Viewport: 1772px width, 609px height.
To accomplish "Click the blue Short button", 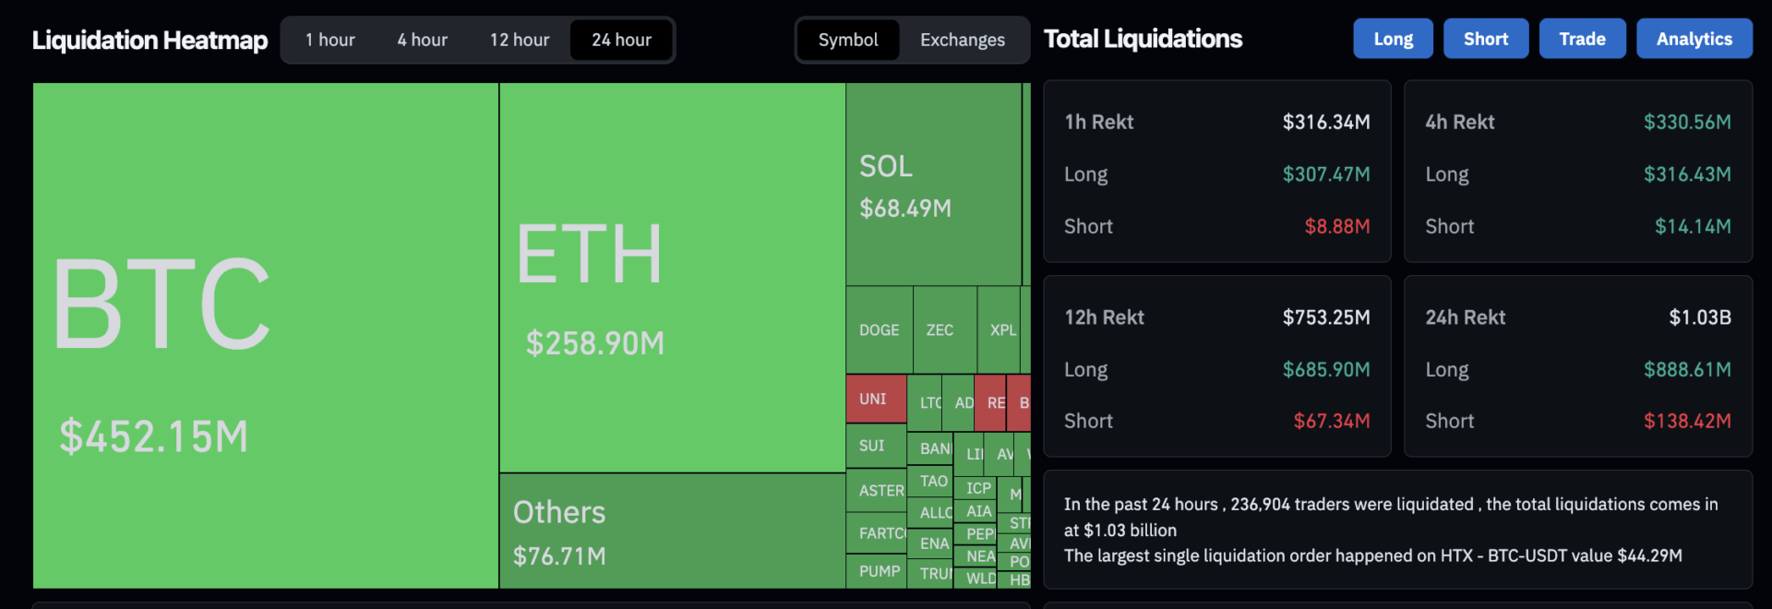I will point(1486,39).
